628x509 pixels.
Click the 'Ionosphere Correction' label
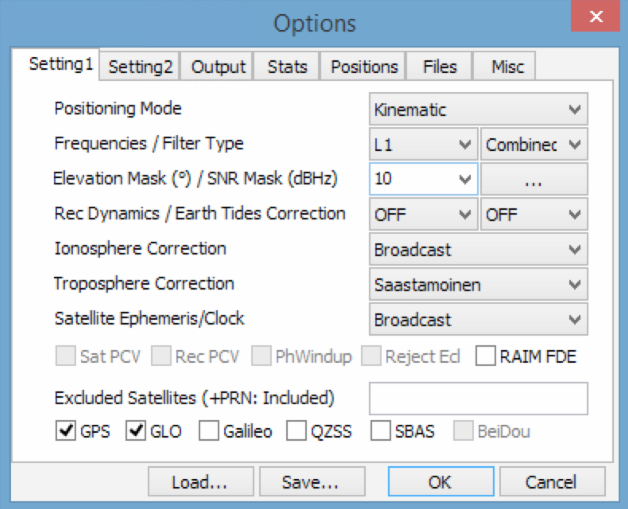(140, 249)
